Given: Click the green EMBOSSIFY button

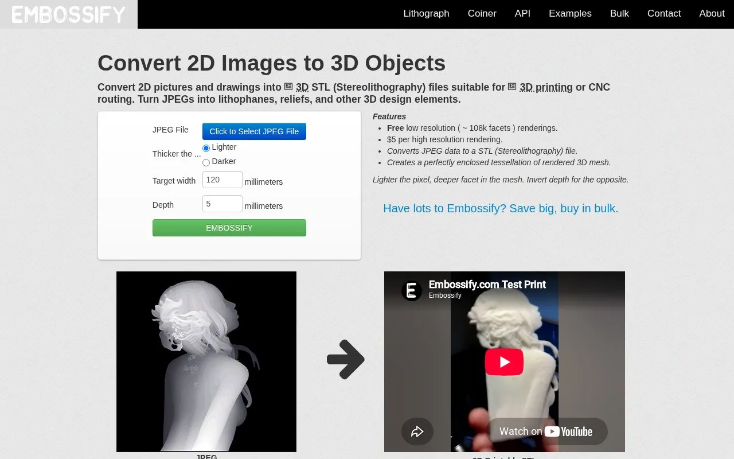Looking at the screenshot, I should pos(229,228).
